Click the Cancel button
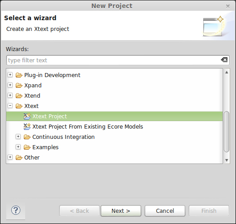The image size is (236, 224). pyautogui.click(x=165, y=211)
